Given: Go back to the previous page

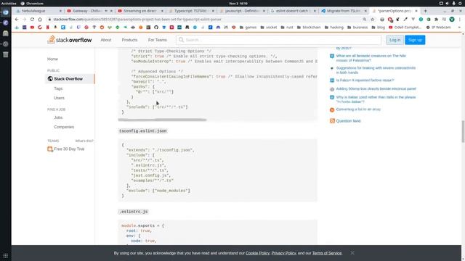Looking at the screenshot, I should 17,20.
